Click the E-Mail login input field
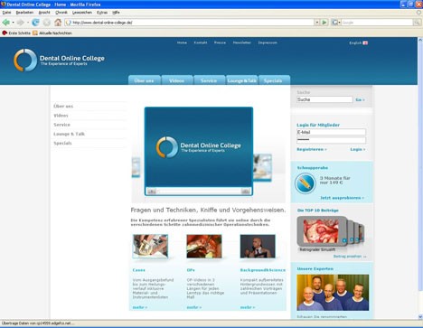The width and height of the screenshot is (423, 328). (x=331, y=132)
